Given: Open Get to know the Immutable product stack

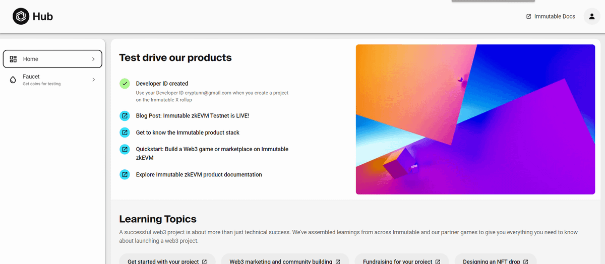Looking at the screenshot, I should (188, 133).
